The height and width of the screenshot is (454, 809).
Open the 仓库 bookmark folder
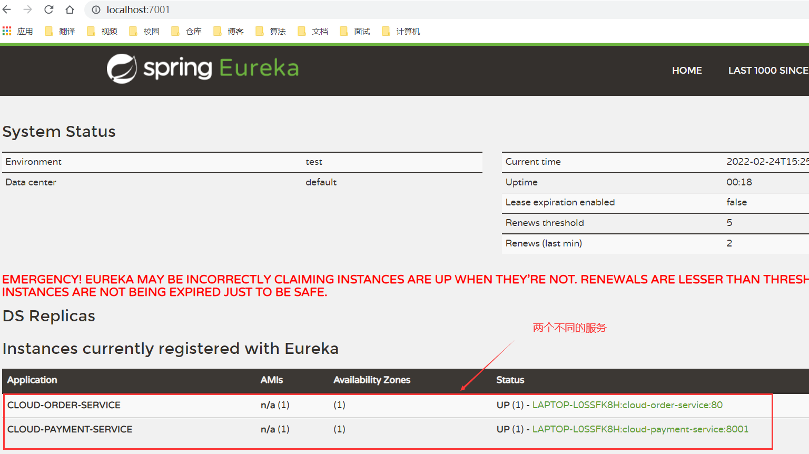pyautogui.click(x=186, y=31)
